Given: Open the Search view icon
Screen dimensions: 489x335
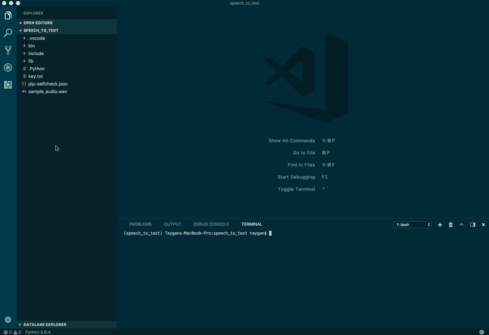Looking at the screenshot, I should click(x=8, y=33).
